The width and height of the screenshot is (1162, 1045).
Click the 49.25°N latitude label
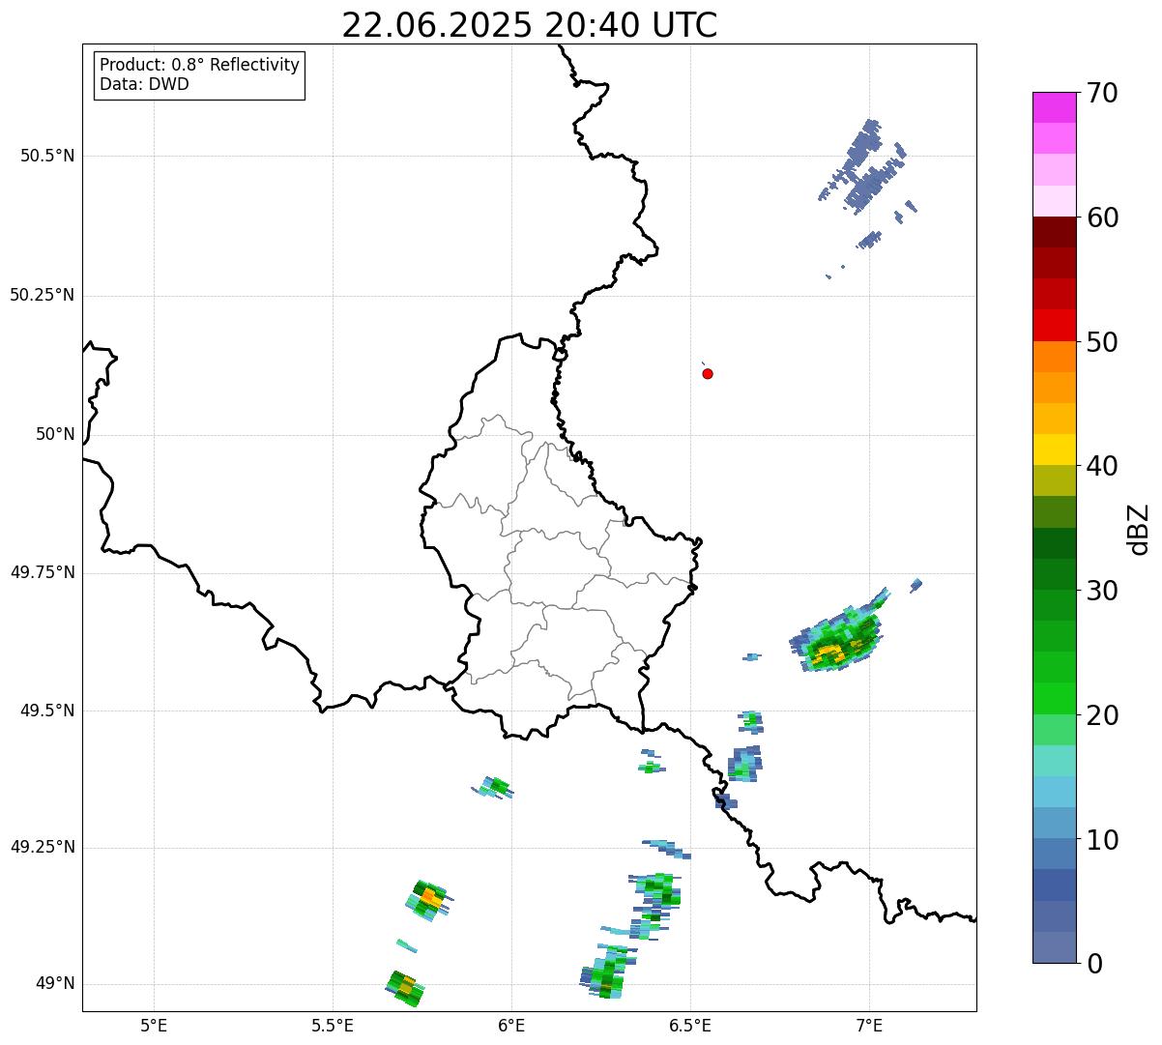[x=42, y=847]
